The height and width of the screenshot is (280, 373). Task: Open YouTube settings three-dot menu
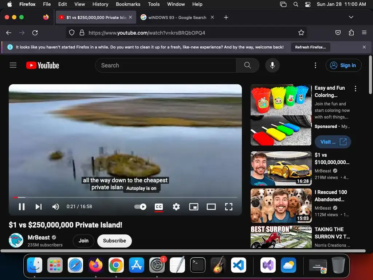pyautogui.click(x=315, y=65)
